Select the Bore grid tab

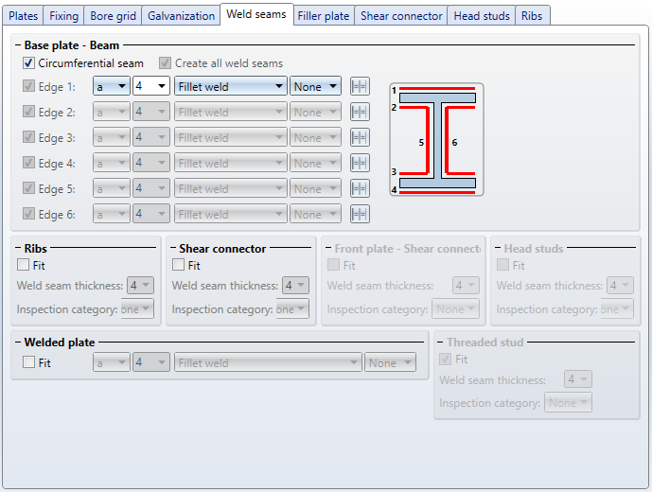(114, 16)
